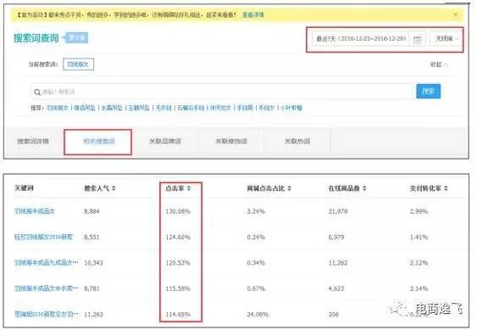
Task: Click the online product count 4,623
Action: coord(336,288)
